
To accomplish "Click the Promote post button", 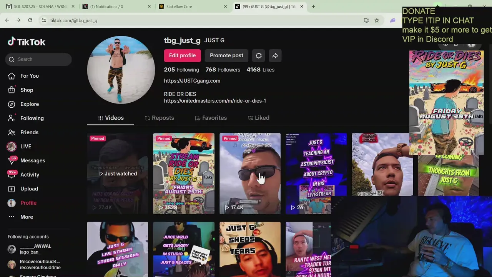I will click(226, 55).
